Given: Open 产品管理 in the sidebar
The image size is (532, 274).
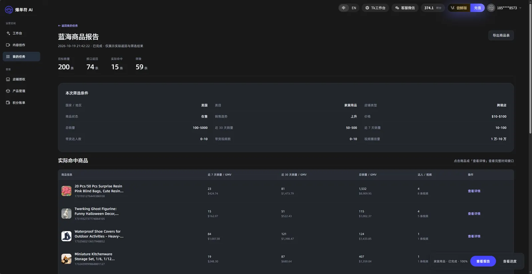Looking at the screenshot, I should point(21,91).
